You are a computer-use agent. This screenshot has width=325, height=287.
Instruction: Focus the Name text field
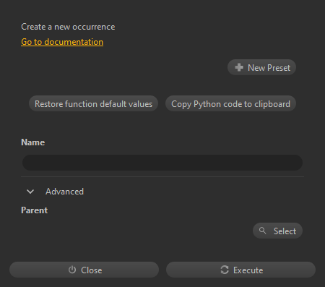[x=162, y=163]
